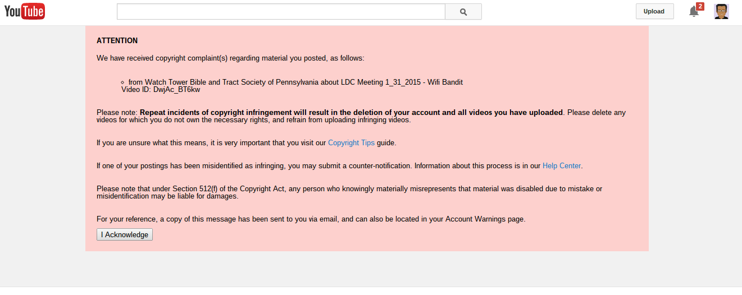The image size is (742, 295).
Task: Click the Upload button
Action: point(654,11)
